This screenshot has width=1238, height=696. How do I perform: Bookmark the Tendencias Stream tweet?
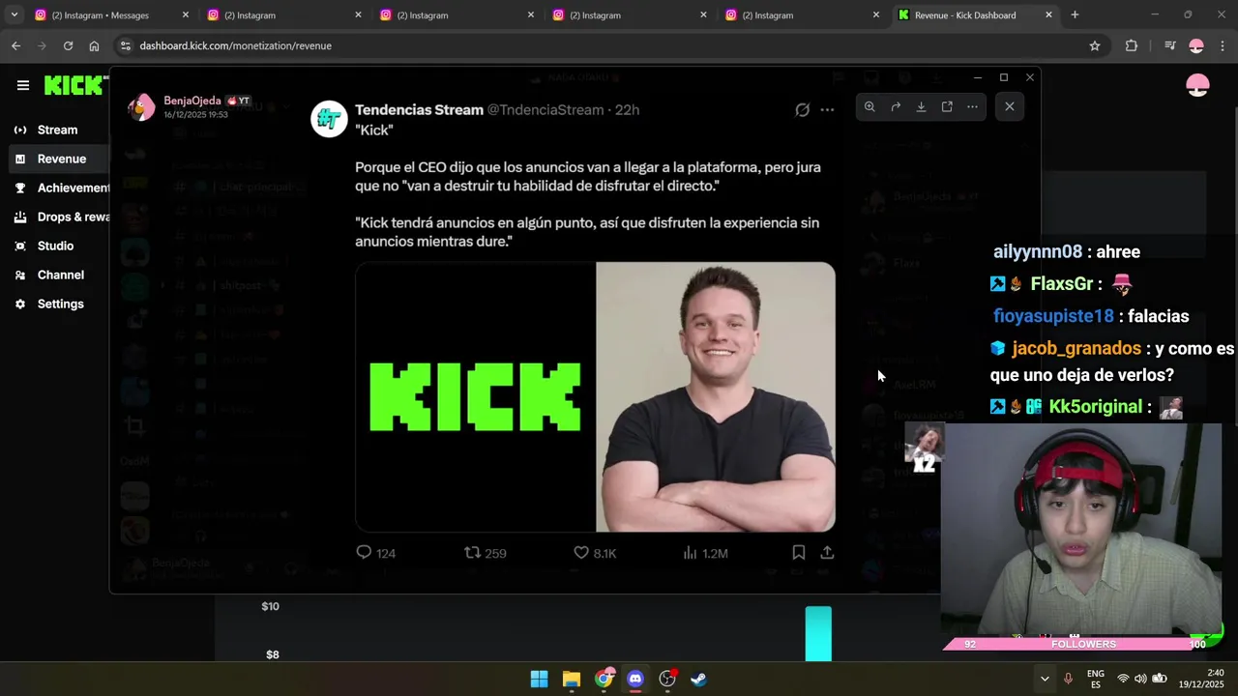799,553
